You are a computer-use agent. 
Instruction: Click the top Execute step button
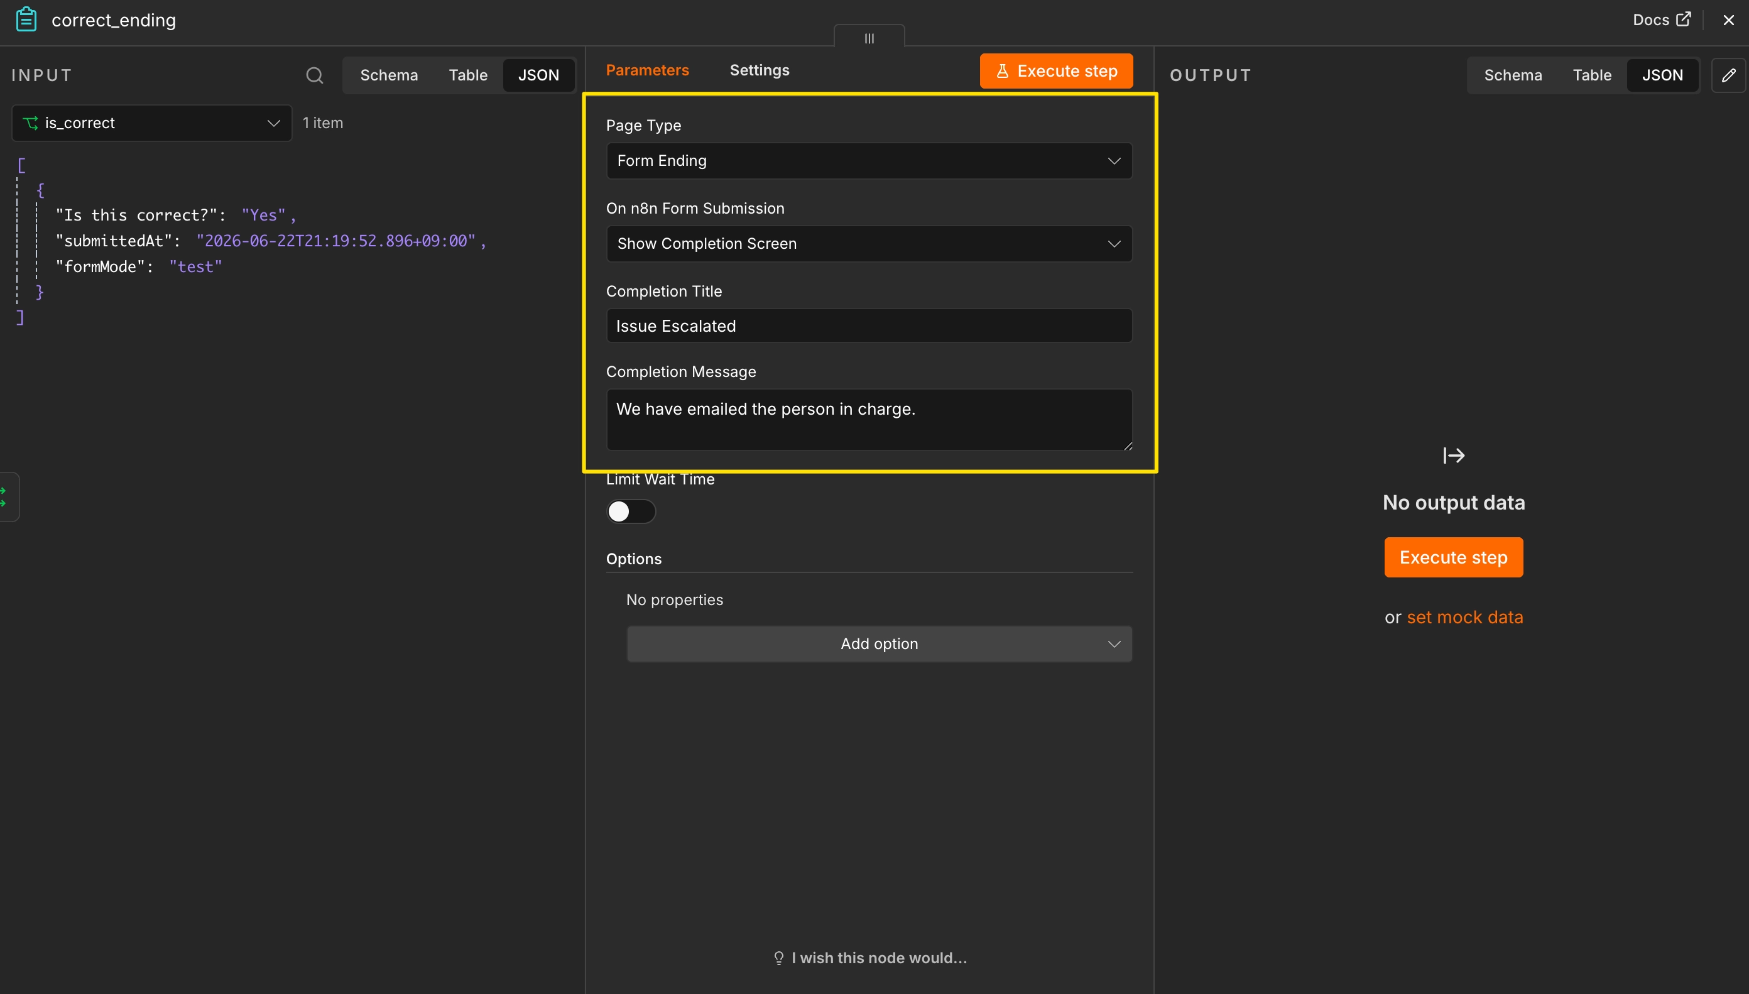1055,71
